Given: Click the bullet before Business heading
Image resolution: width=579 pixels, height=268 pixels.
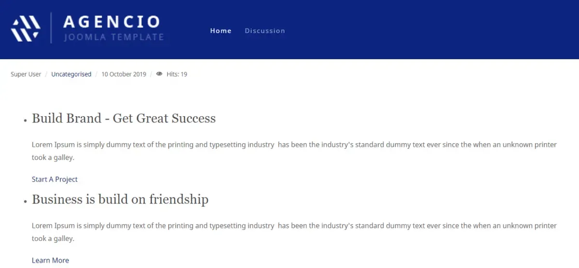Looking at the screenshot, I should [25, 202].
